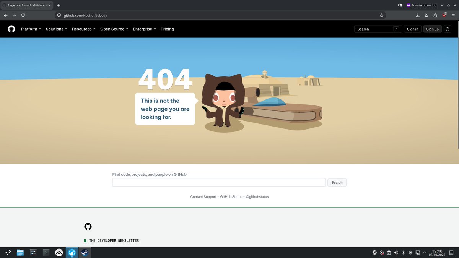Click the GitHub Octocat logo in header
The width and height of the screenshot is (459, 258).
11,29
